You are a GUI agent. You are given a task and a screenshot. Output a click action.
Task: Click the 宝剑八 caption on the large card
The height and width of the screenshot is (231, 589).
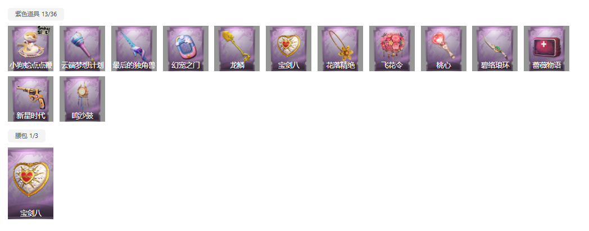tap(30, 214)
